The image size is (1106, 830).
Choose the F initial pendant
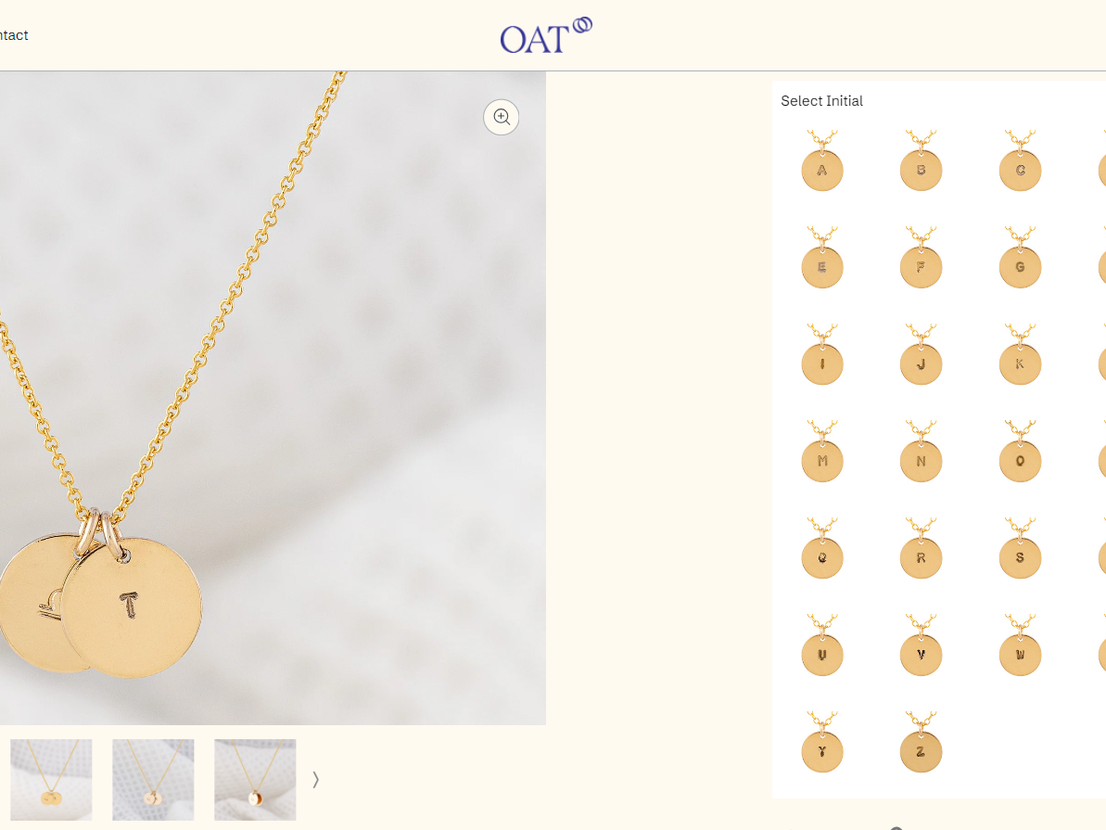(922, 258)
